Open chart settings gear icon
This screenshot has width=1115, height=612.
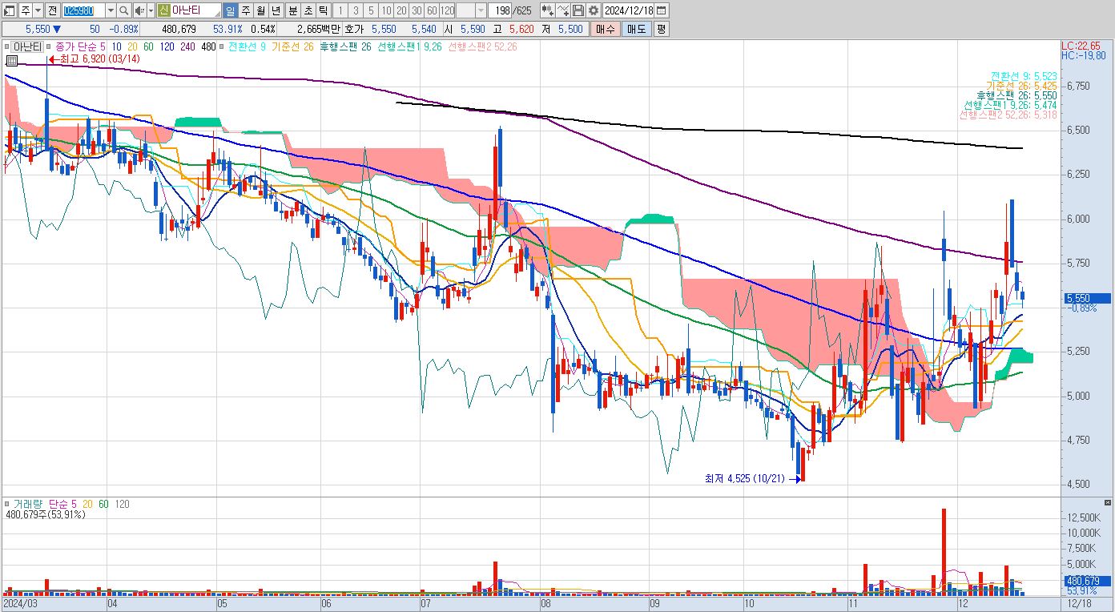(594, 10)
